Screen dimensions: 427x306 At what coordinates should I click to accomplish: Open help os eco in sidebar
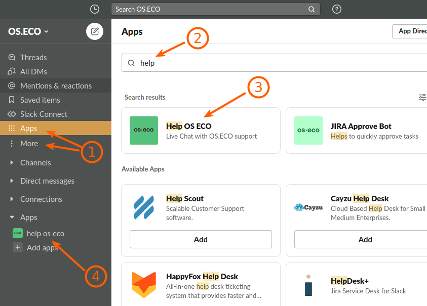[x=45, y=234]
